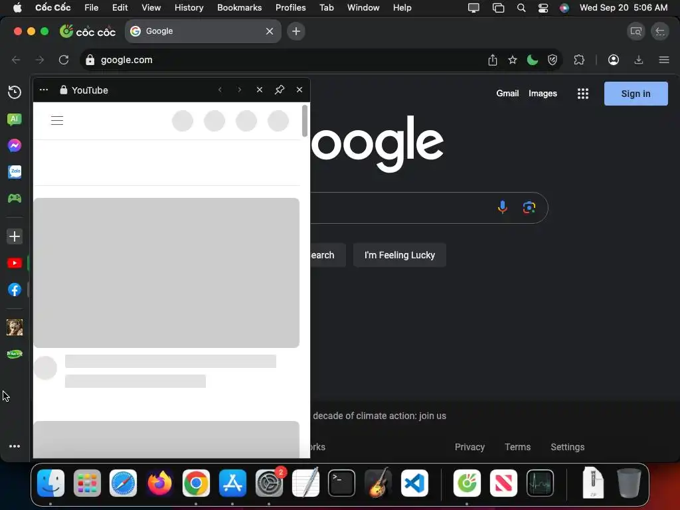Open the Profiles menu
This screenshot has width=680, height=510.
(291, 7)
